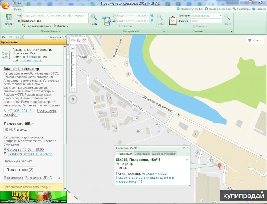Screen dimensions: 267x204
Task: Click Очистить in Основной поиск group
Action: pos(60,26)
